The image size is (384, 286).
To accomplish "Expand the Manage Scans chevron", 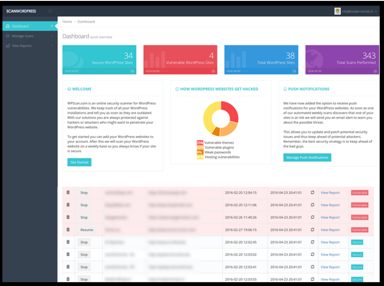I will coord(52,36).
